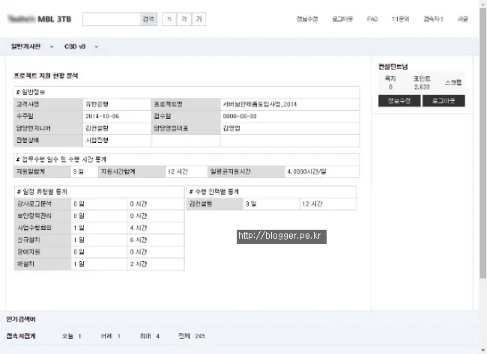Expand the arrow next to 일반게시판

[52, 47]
